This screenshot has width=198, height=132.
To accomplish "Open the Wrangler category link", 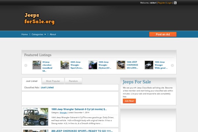I will 63,113.
